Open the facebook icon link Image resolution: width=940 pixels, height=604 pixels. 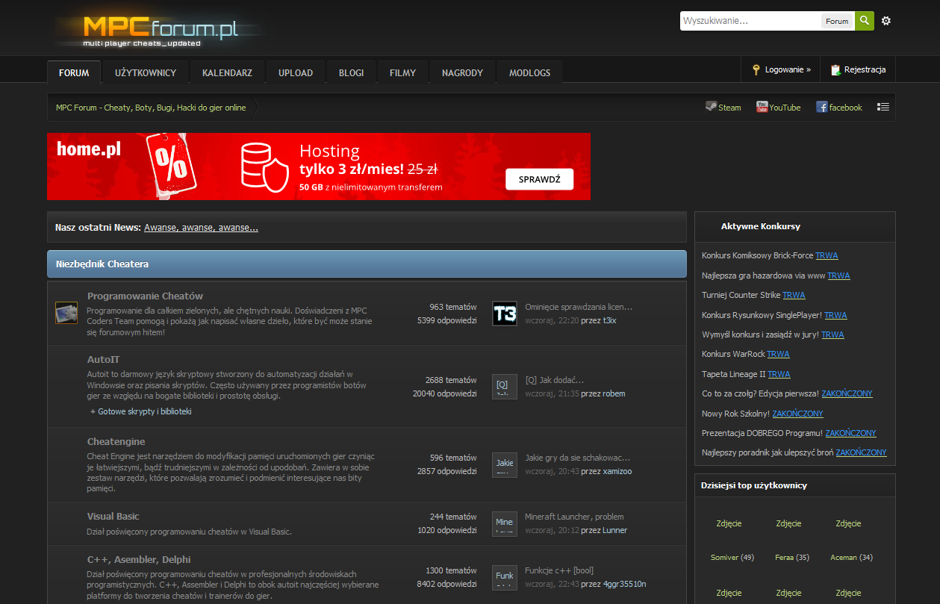coord(822,107)
